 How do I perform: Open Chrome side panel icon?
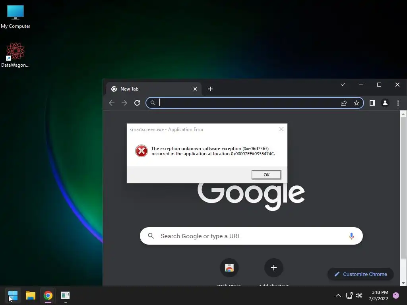372,103
